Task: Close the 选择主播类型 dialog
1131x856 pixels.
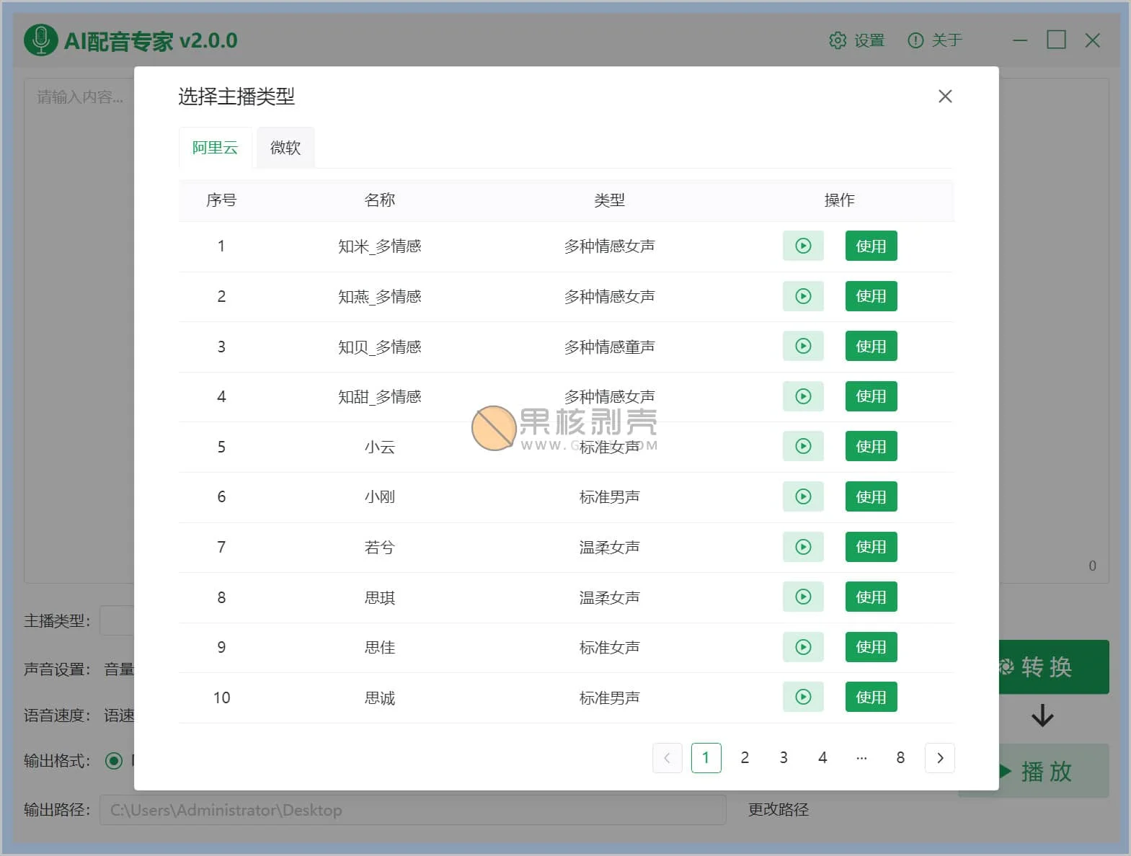Action: pyautogui.click(x=945, y=97)
